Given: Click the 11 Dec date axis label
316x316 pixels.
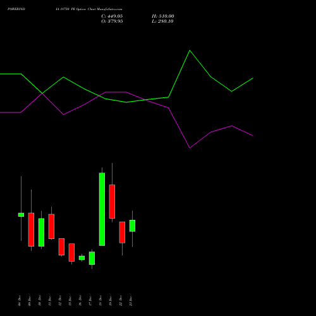Looking at the screenshot, I should [x=50, y=301].
